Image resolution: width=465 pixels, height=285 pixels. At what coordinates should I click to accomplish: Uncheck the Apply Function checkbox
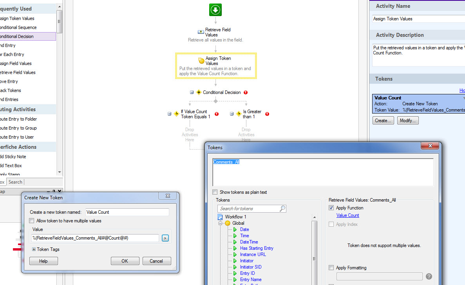pyautogui.click(x=331, y=208)
